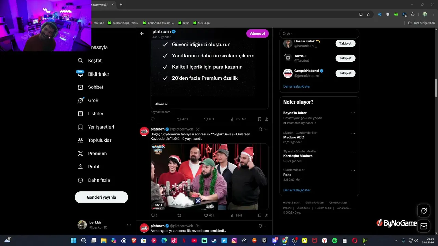Follow GerçekHaberci with Takip et
438x246 pixels.
(x=345, y=73)
